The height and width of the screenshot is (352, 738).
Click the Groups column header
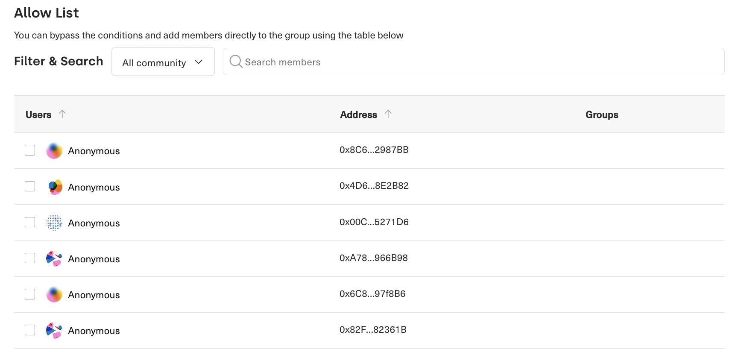click(x=601, y=115)
